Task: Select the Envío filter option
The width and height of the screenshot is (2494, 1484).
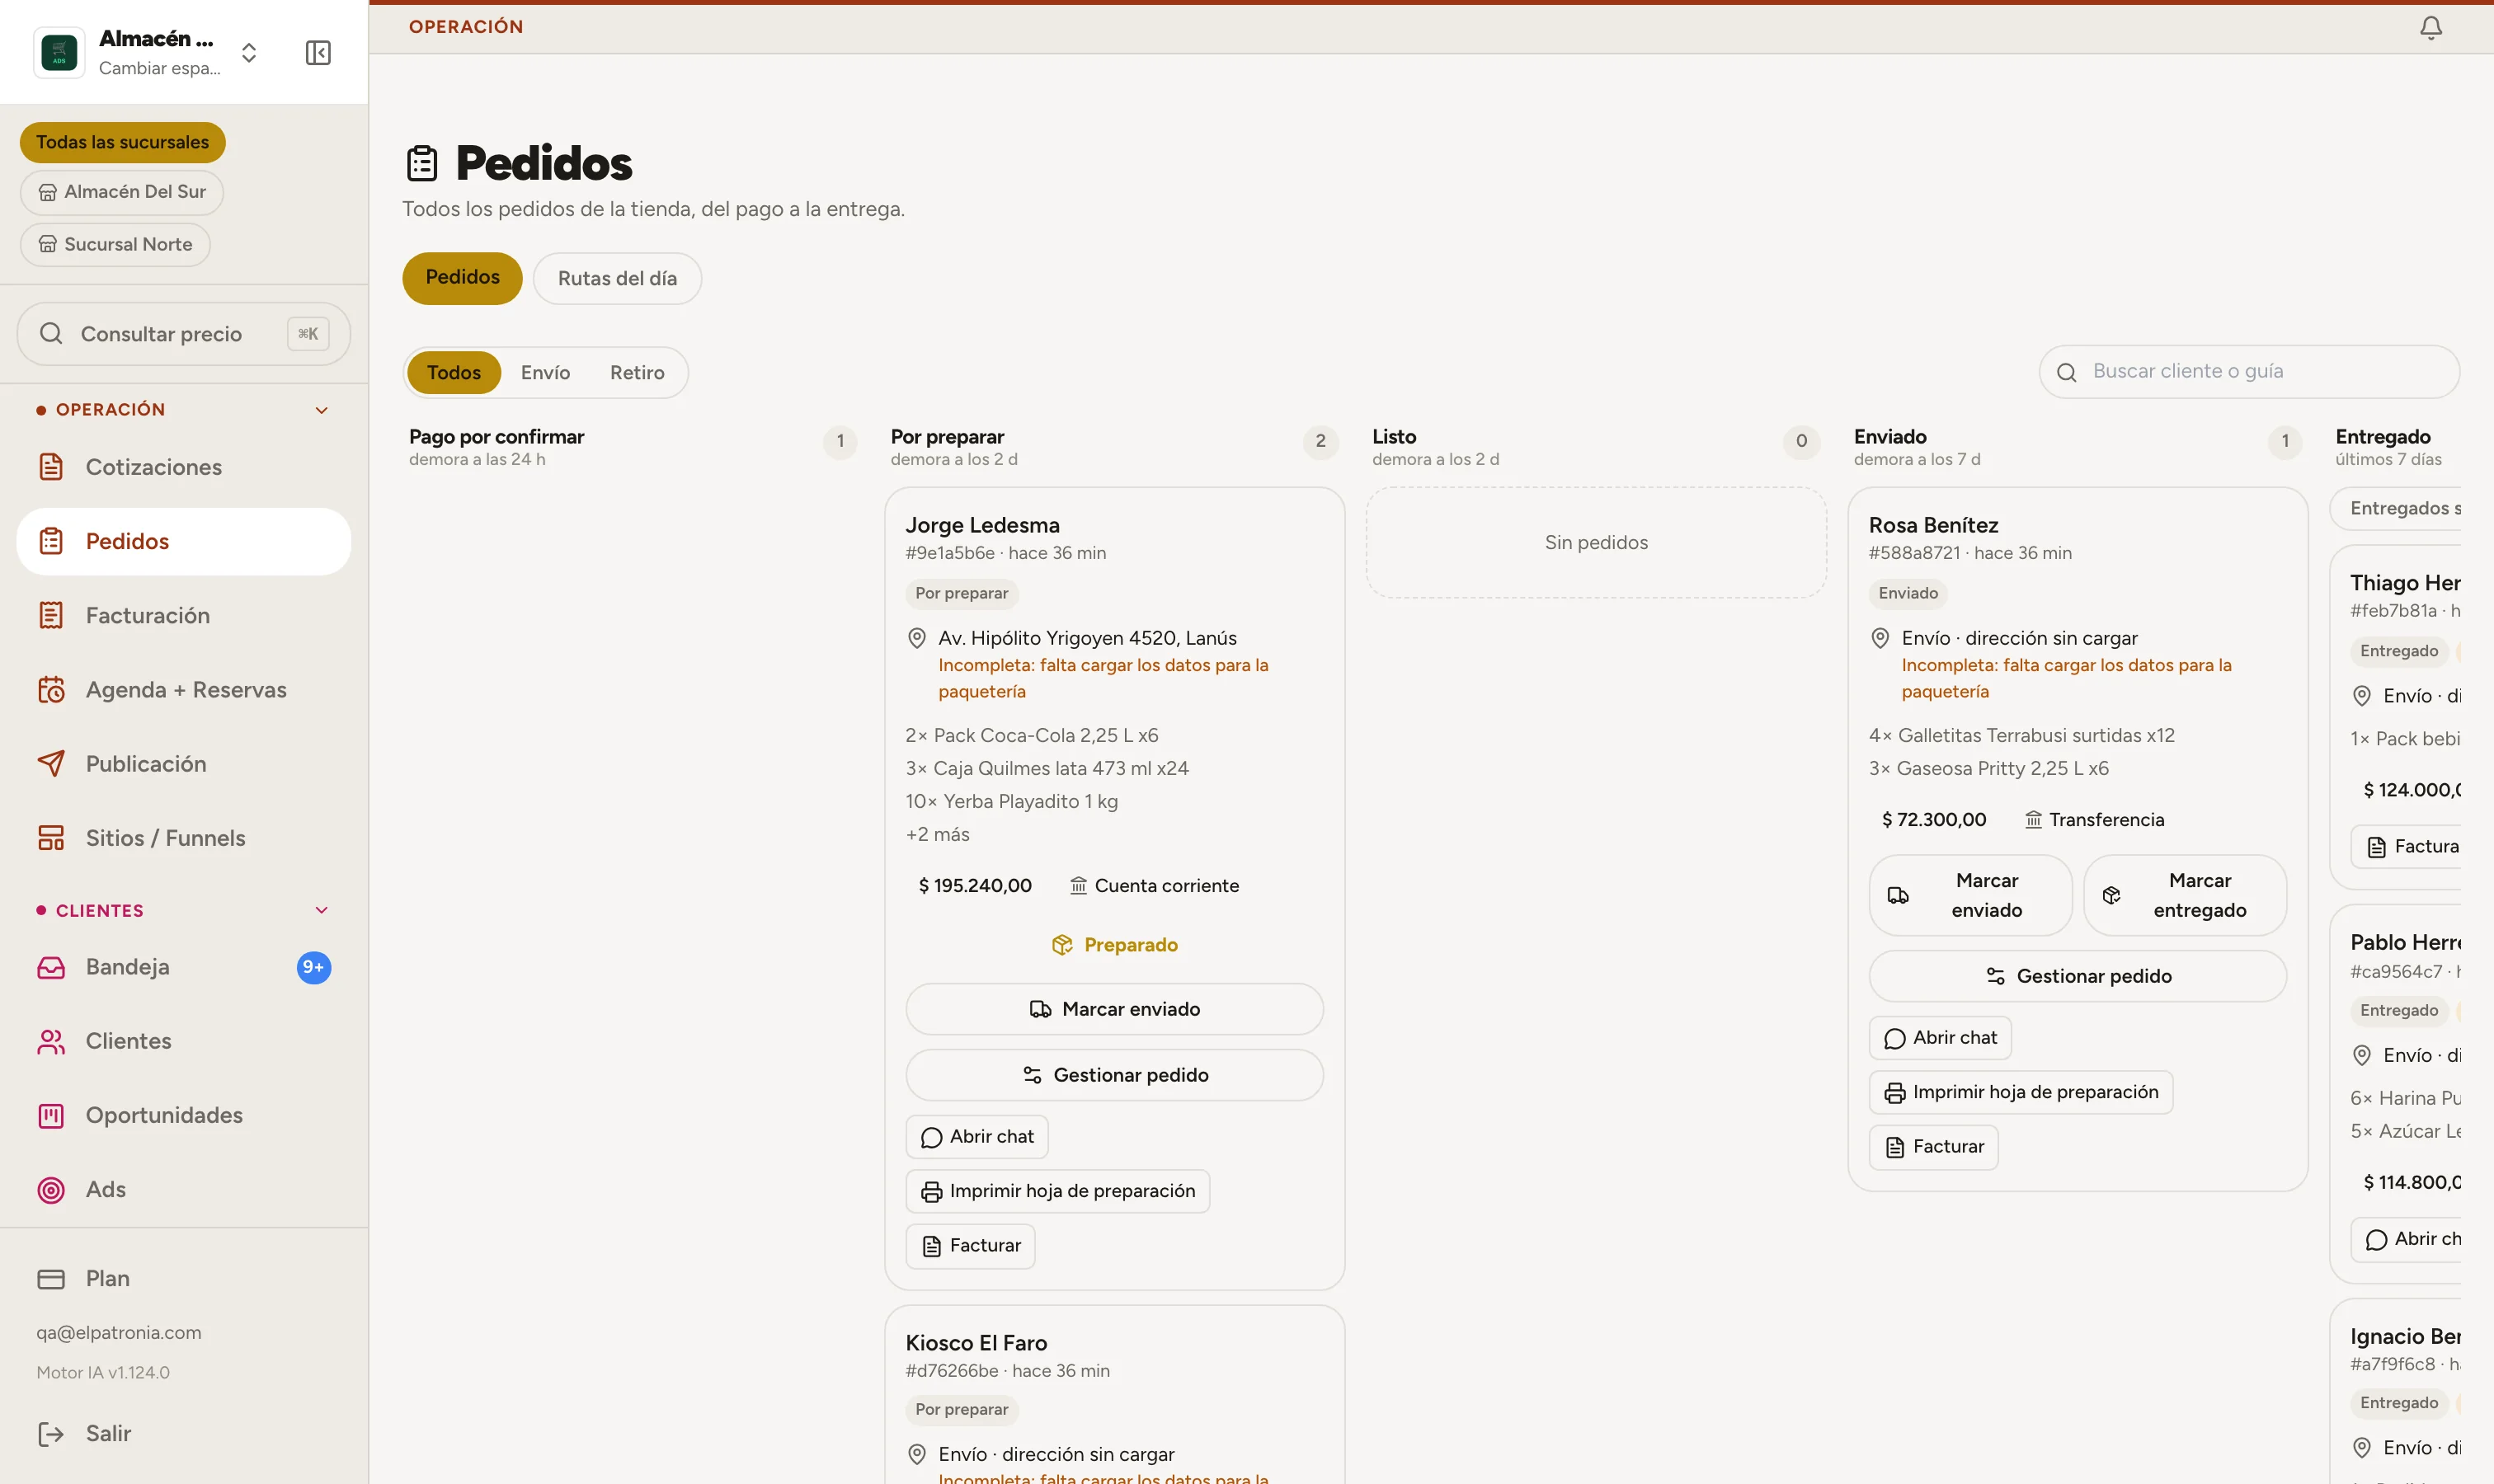Action: (545, 372)
